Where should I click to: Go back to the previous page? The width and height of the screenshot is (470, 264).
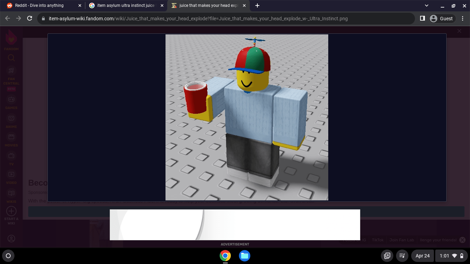tap(8, 19)
